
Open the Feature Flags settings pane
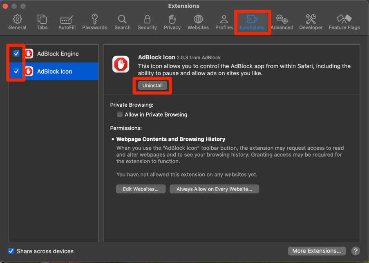tap(344, 22)
